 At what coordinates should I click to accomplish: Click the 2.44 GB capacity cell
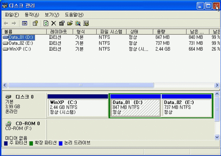click(163, 49)
